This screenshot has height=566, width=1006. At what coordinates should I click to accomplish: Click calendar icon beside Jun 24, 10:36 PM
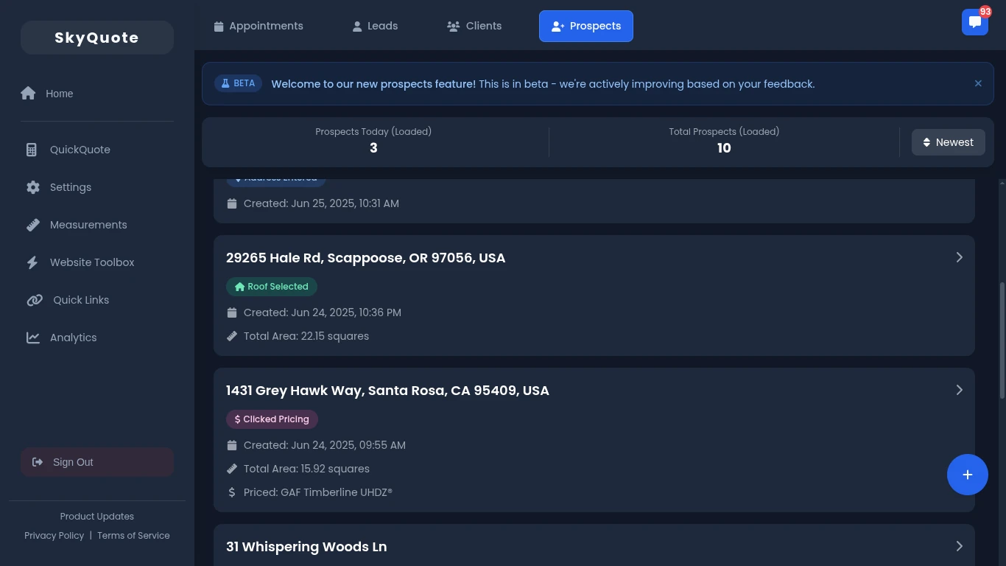[232, 312]
